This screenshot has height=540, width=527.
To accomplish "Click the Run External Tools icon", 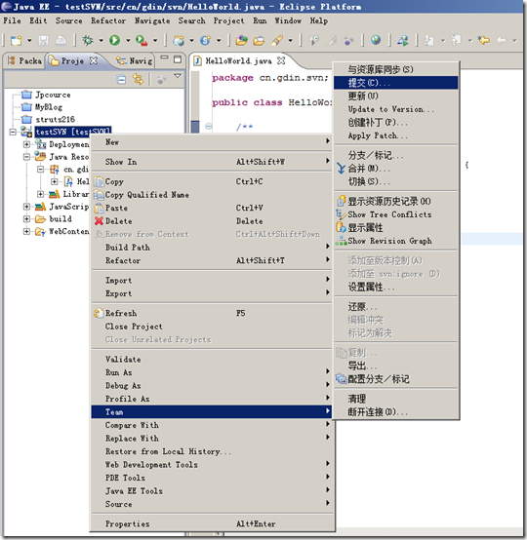I will pos(142,41).
